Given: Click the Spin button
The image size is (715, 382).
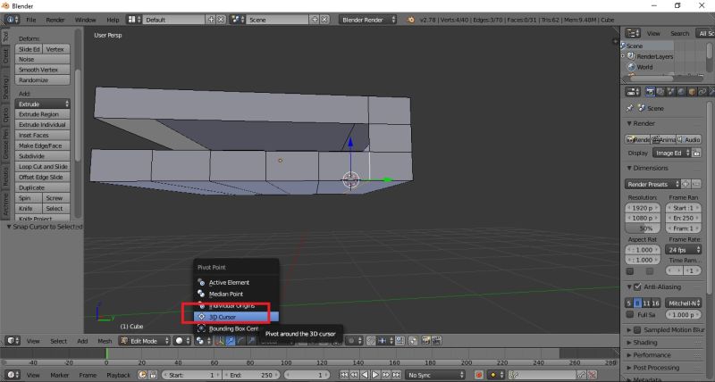Looking at the screenshot, I should coord(29,198).
